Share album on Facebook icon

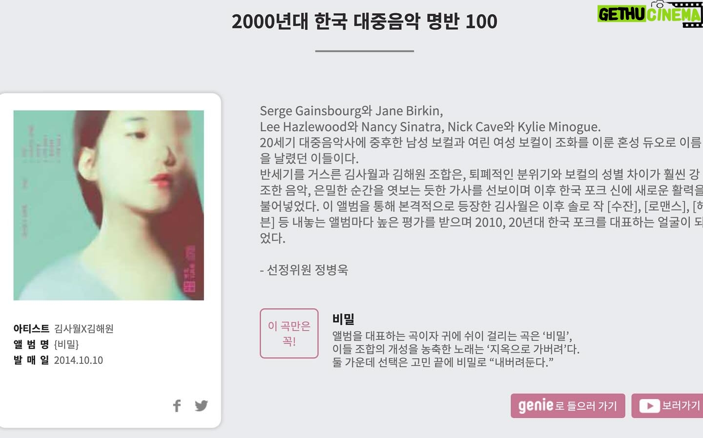click(x=177, y=406)
